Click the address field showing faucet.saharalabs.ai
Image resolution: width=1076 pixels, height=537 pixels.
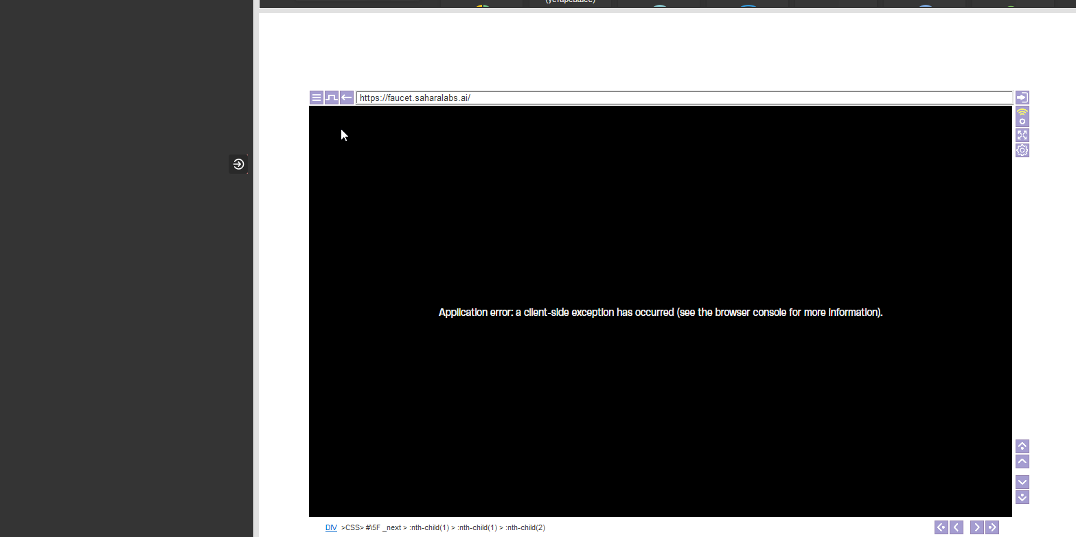tap(683, 98)
